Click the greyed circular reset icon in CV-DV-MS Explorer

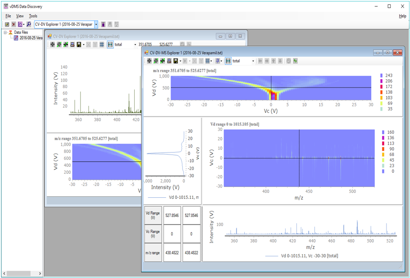[289, 61]
